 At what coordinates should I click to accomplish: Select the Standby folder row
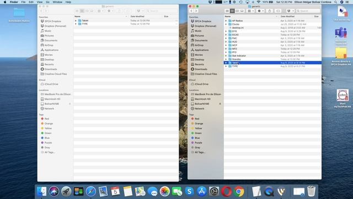272,59
